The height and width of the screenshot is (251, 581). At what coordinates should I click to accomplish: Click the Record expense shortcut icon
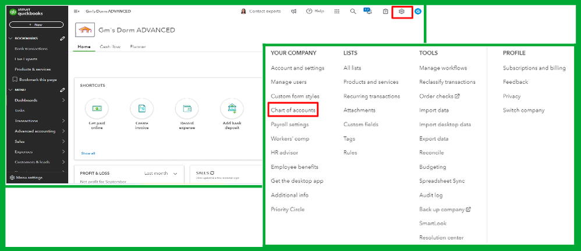(x=187, y=108)
